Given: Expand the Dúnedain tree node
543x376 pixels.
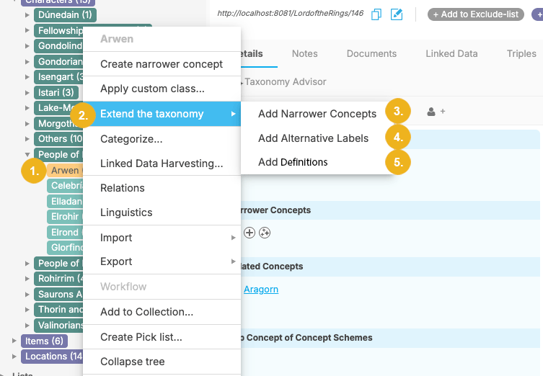Looking at the screenshot, I should point(27,15).
